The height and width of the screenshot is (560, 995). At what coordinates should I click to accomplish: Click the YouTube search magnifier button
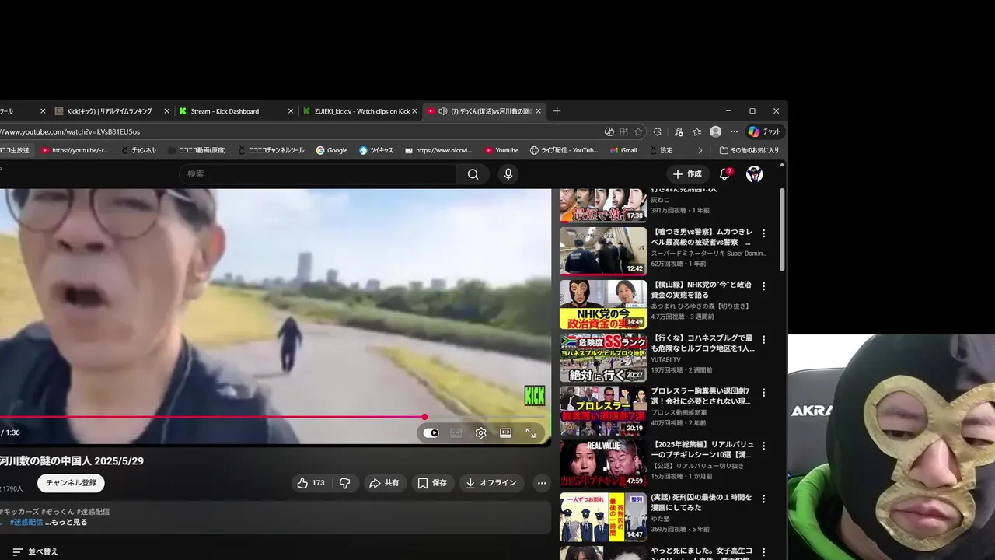tap(473, 174)
